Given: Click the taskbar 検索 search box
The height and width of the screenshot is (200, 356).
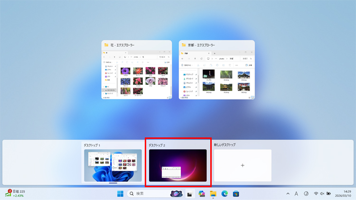Looking at the screenshot, I should pyautogui.click(x=147, y=193).
